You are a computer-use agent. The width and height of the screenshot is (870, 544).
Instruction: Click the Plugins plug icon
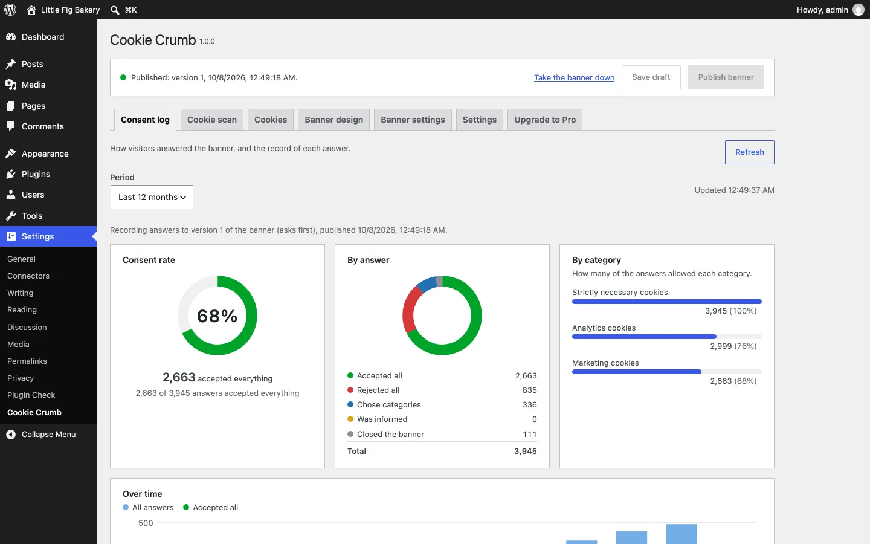tap(11, 174)
